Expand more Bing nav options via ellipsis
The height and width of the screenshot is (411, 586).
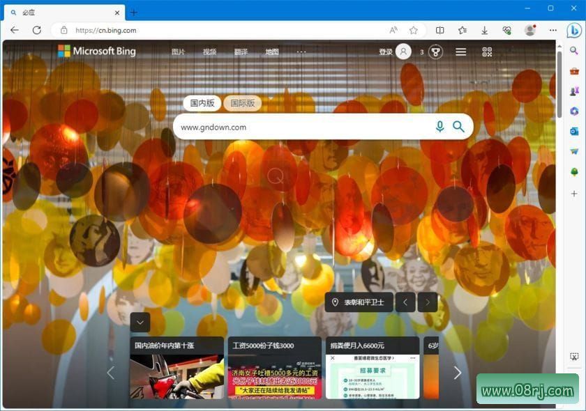tap(301, 52)
